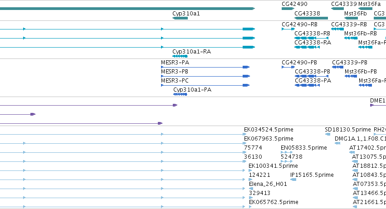Click the IP15165.5prime EST block glyph
This screenshot has width=386, height=209.
293,180
